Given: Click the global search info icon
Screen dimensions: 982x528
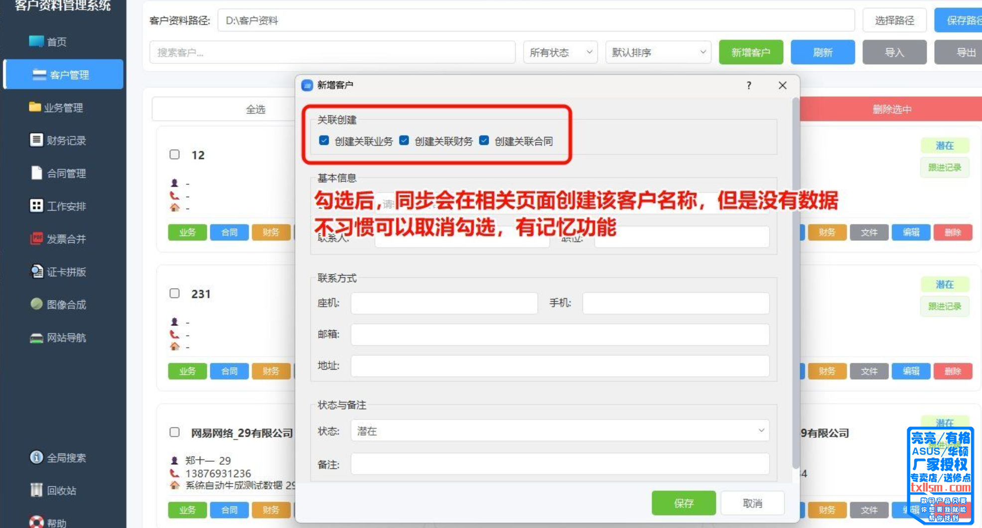Looking at the screenshot, I should 36,457.
